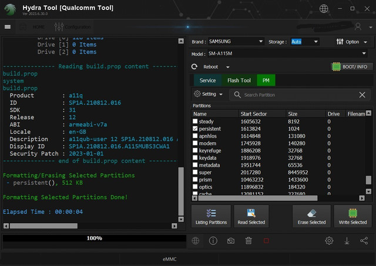Click the share icon
Viewport: 376px width, 266px height.
point(364,241)
